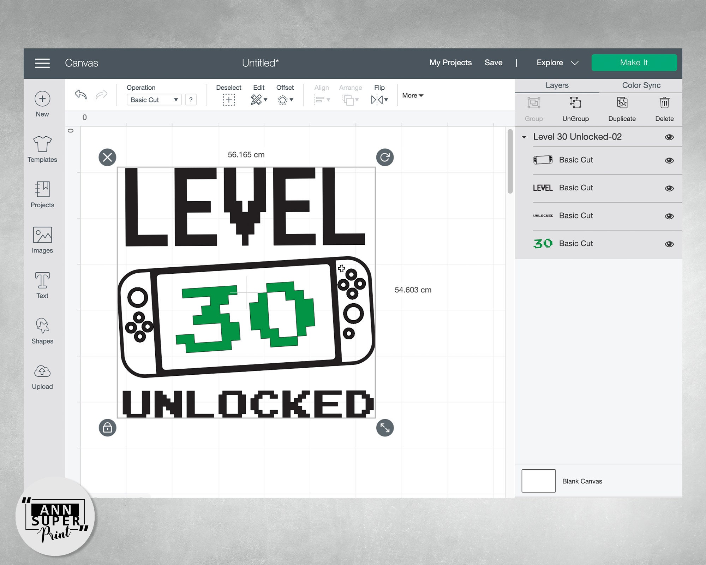The height and width of the screenshot is (565, 706).
Task: Collapse the Level 30 Unlocked-02 group
Action: coord(525,137)
